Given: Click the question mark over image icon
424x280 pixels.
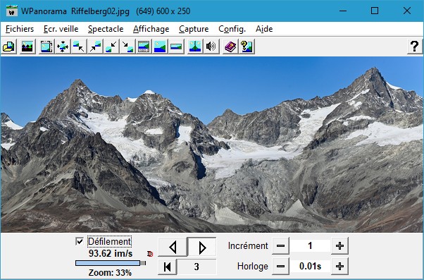Looking at the screenshot, I should point(247,47).
